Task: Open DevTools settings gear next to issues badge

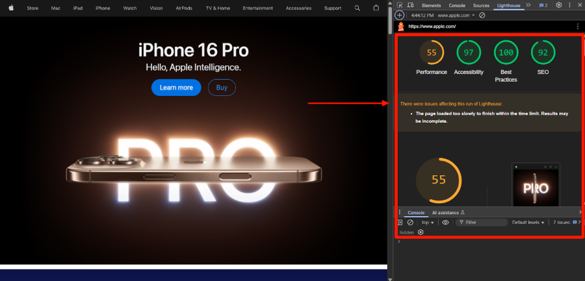Action: (x=559, y=5)
